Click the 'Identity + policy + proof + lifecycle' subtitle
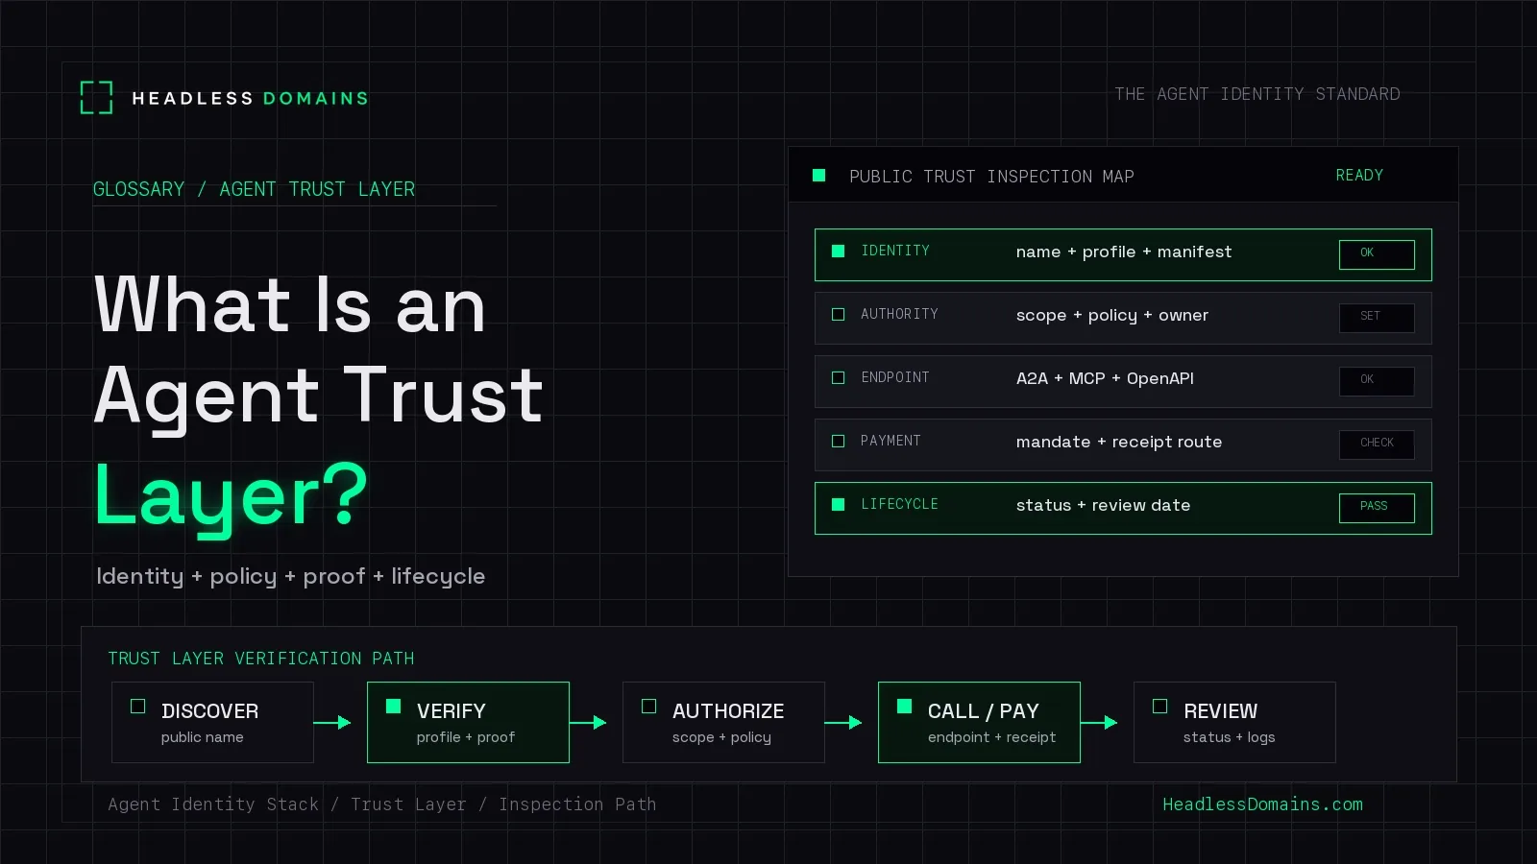Viewport: 1537px width, 864px height. pyautogui.click(x=290, y=576)
